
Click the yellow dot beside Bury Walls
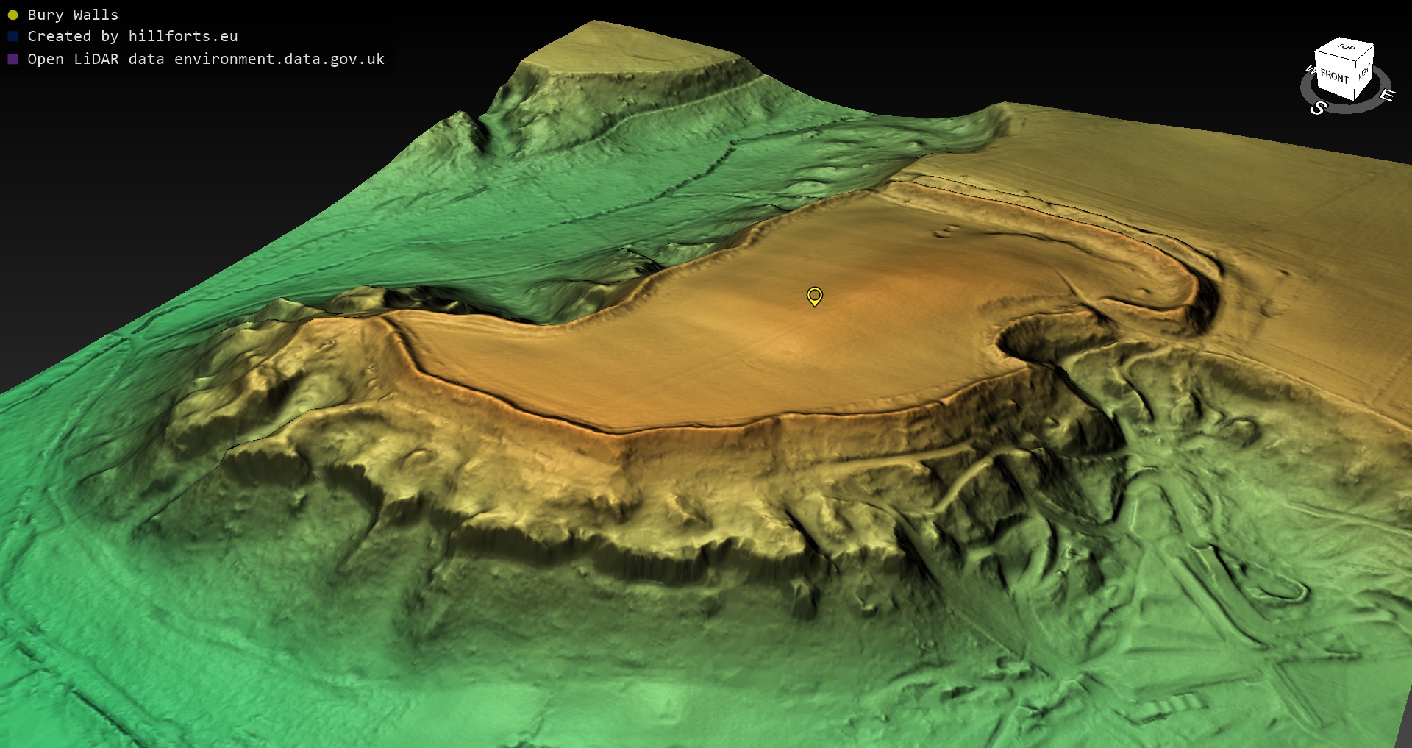tap(13, 15)
